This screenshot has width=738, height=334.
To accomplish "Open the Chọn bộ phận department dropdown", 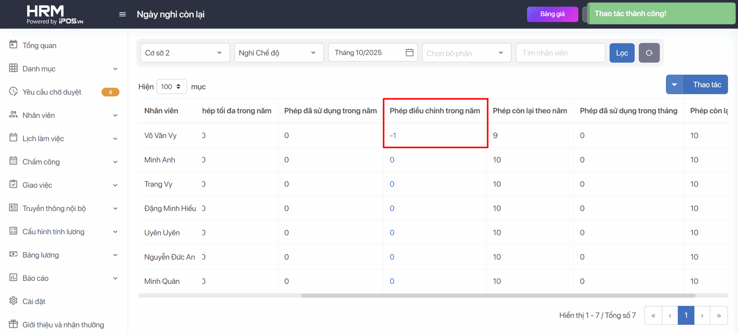I will click(466, 53).
